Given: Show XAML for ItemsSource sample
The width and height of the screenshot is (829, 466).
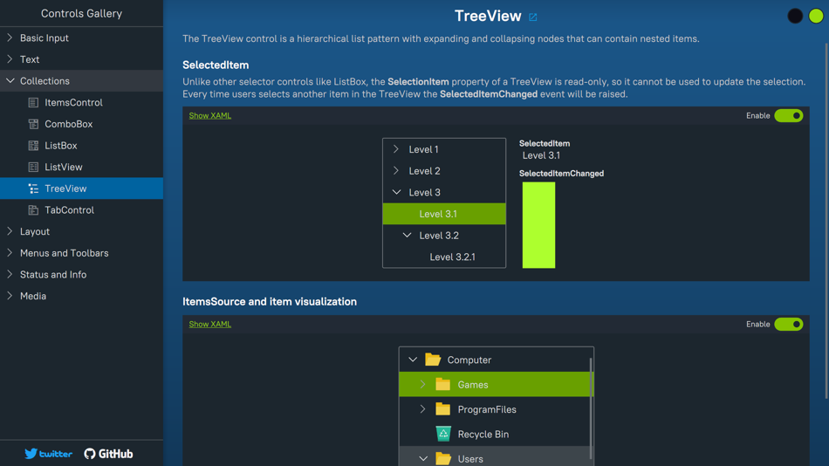Looking at the screenshot, I should click(x=210, y=325).
